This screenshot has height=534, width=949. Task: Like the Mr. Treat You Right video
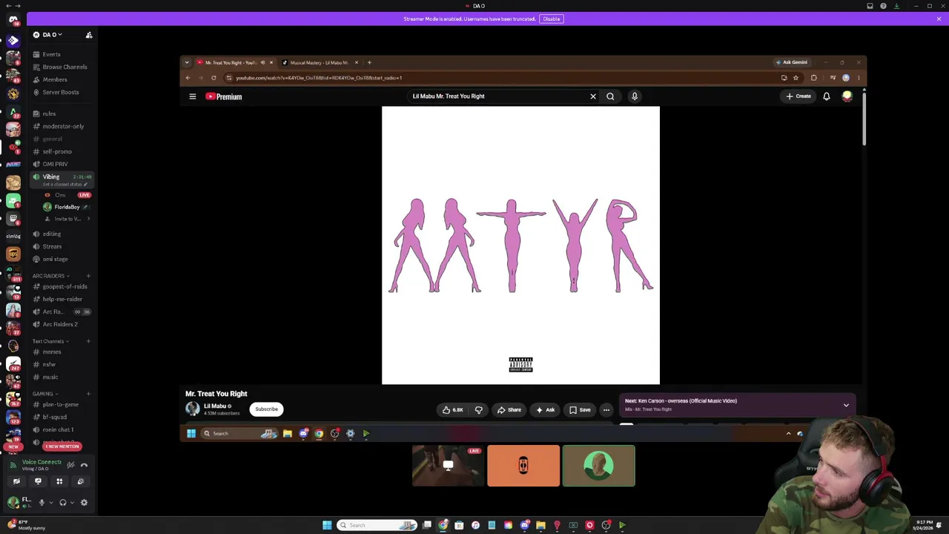[453, 409]
